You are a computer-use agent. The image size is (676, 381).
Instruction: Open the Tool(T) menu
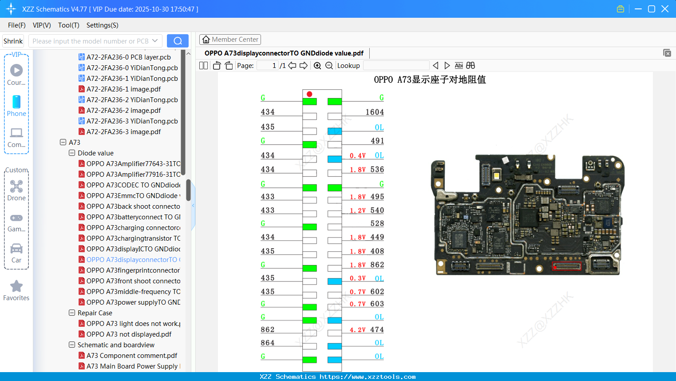tap(69, 25)
